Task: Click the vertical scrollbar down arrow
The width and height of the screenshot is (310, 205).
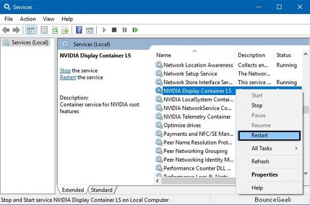Action: (x=305, y=173)
